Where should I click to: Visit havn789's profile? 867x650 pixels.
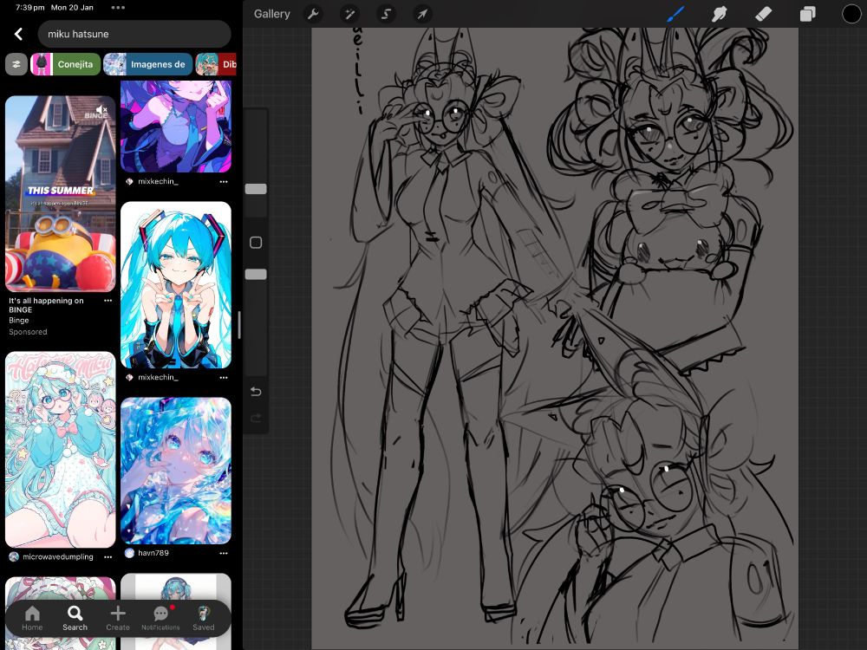[x=147, y=553]
